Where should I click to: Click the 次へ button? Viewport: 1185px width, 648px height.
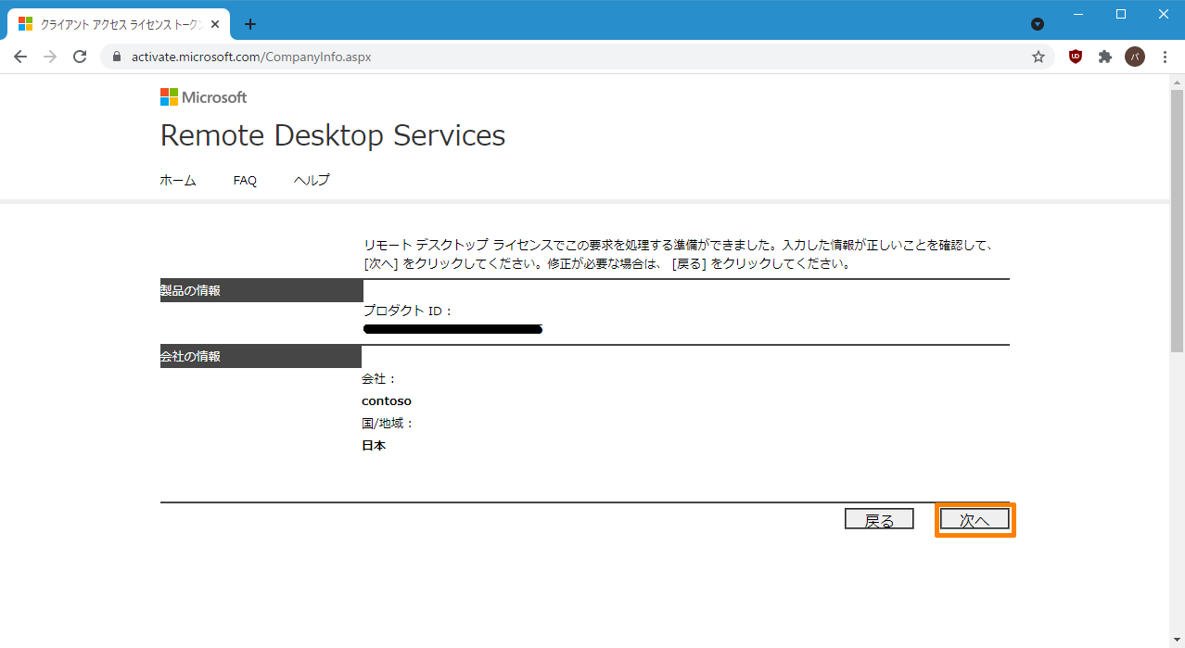(x=975, y=520)
